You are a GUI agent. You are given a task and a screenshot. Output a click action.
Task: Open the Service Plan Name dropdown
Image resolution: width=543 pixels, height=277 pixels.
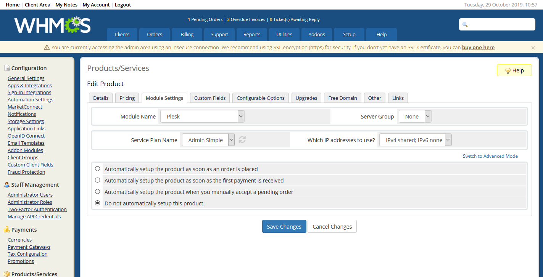tap(208, 140)
